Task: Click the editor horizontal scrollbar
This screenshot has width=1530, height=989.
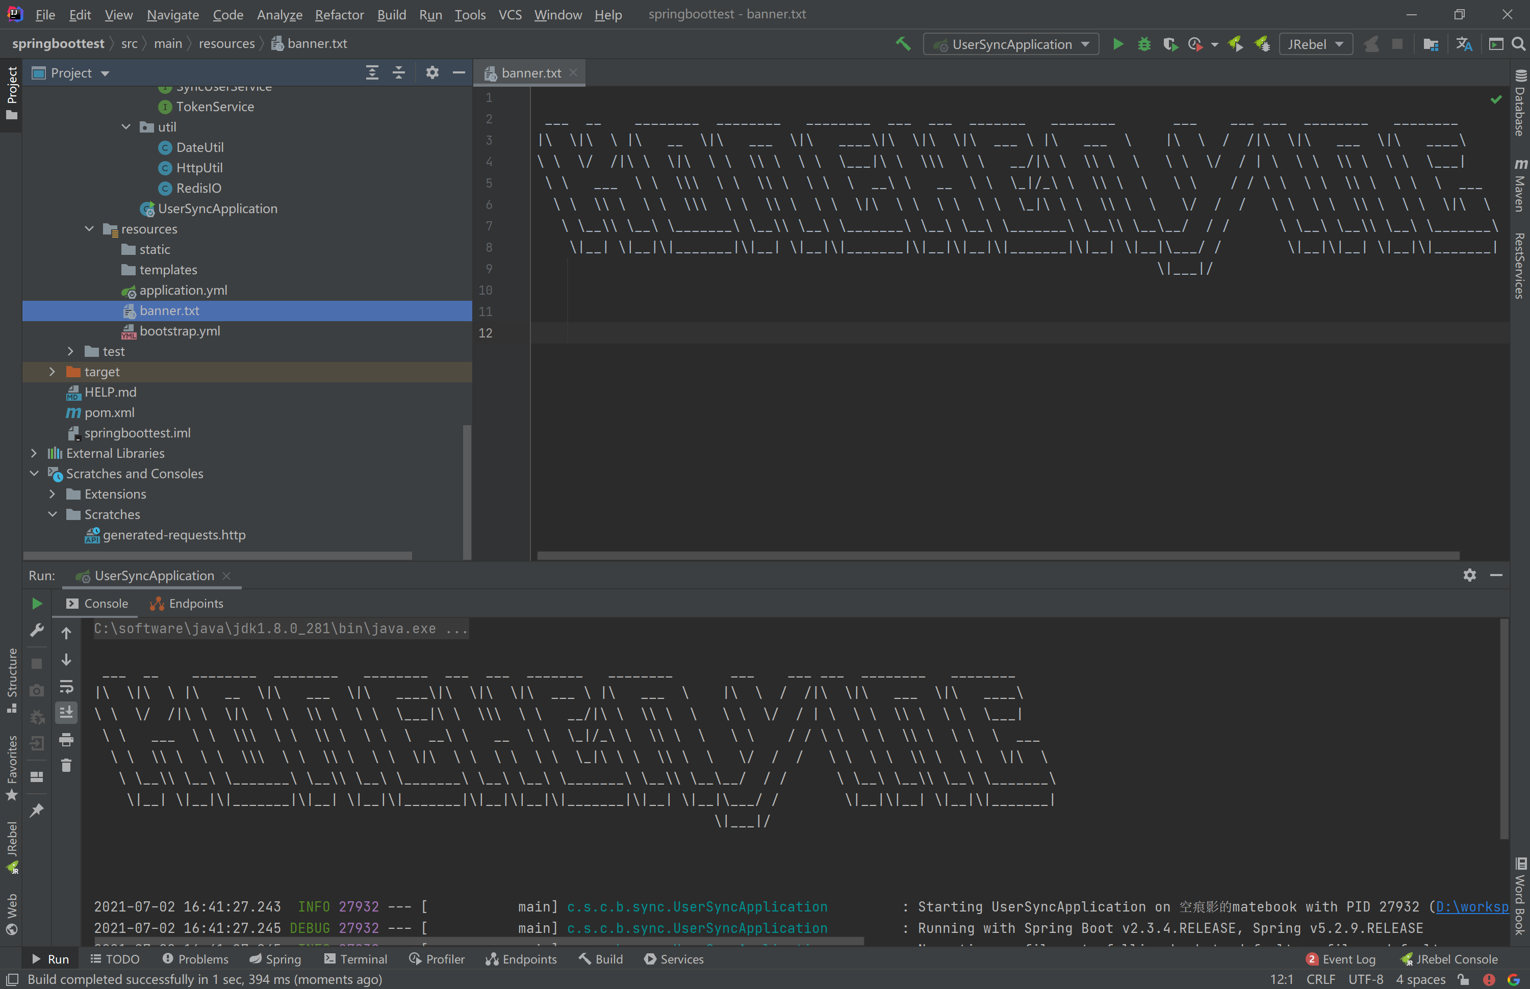Action: coord(998,556)
